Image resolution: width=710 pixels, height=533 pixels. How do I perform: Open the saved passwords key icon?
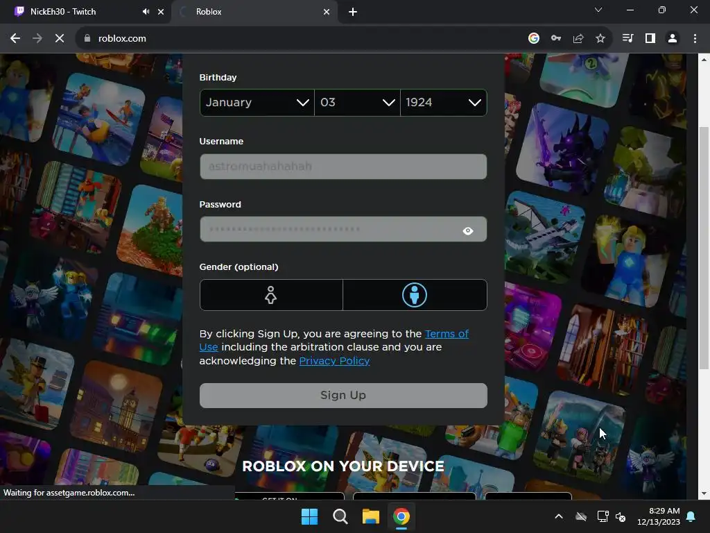click(x=556, y=39)
